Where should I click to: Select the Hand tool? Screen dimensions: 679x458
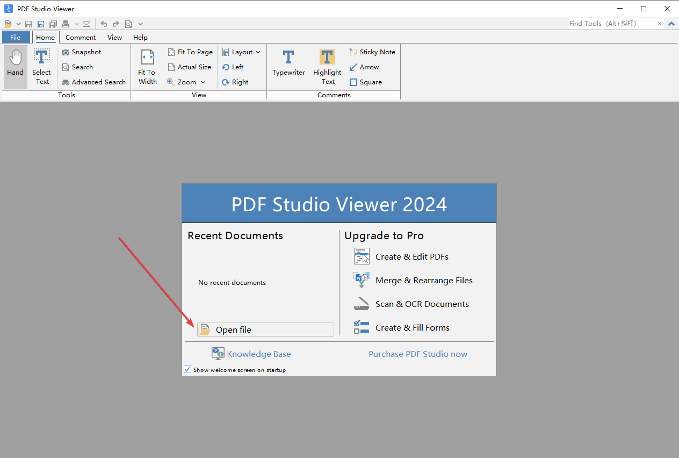pyautogui.click(x=15, y=66)
